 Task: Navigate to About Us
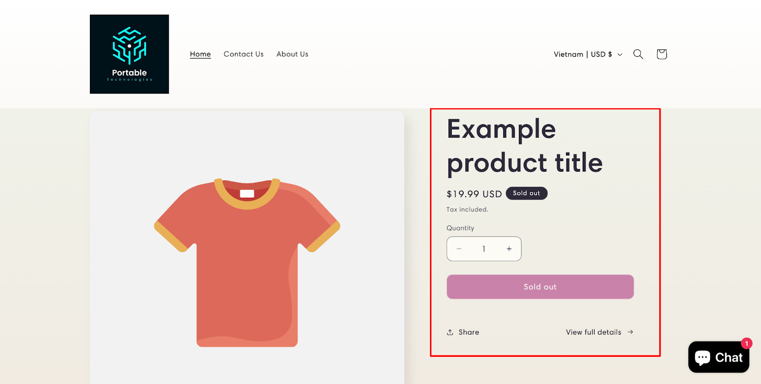[x=292, y=54]
